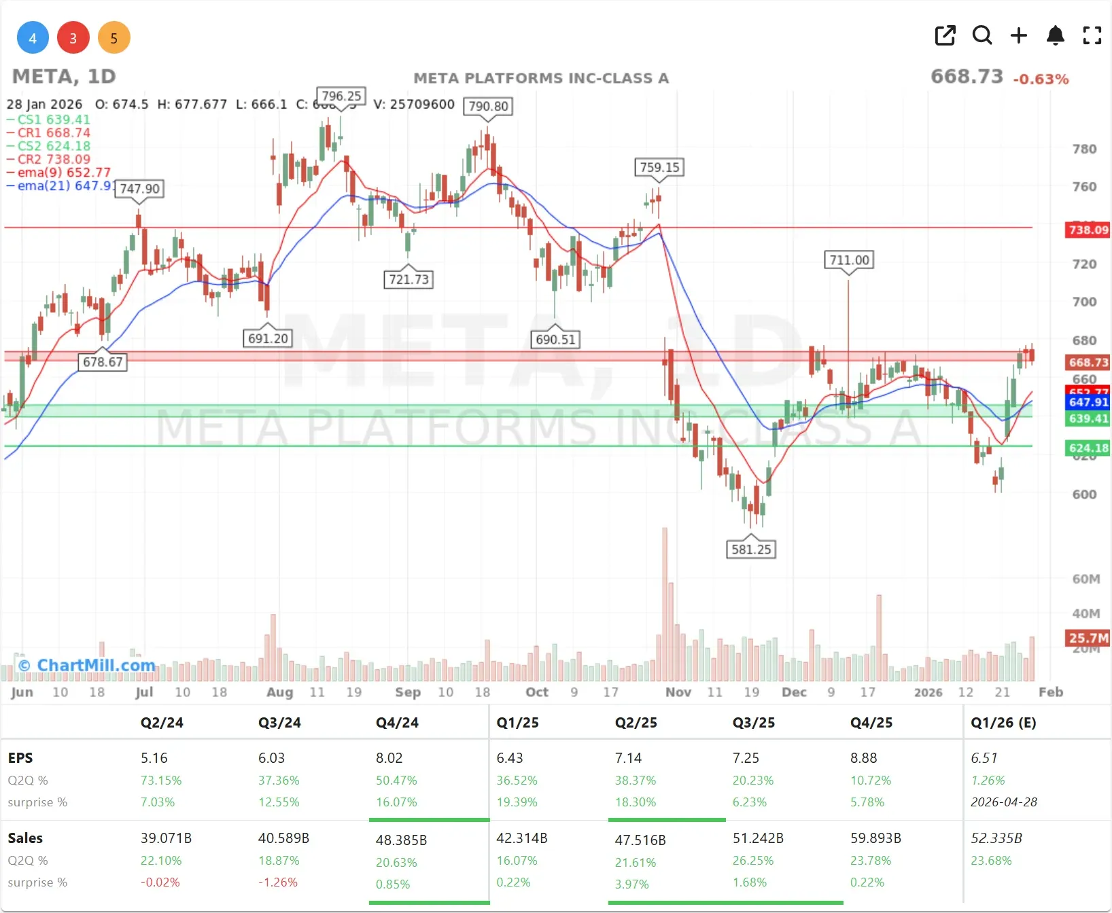This screenshot has height=913, width=1112.
Task: Click the 796.25 high price marker
Action: tap(341, 96)
